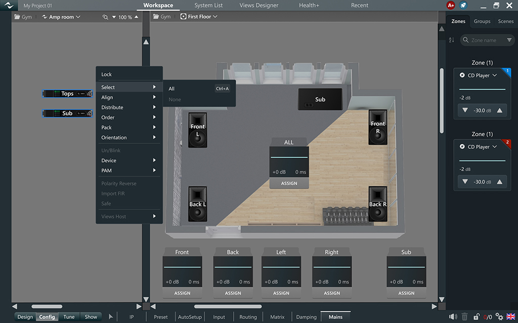This screenshot has height=323, width=518.
Task: Click the A-Z sort zones icon
Action: coord(452,40)
